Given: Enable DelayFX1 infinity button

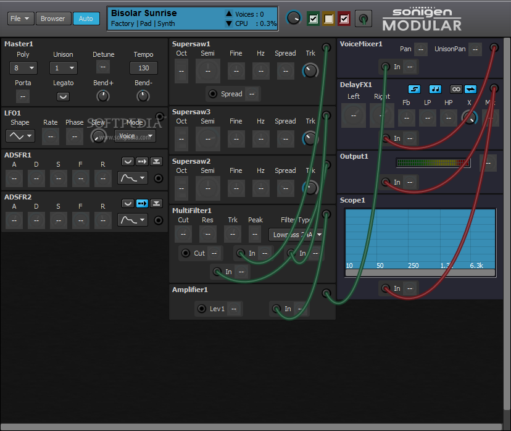Looking at the screenshot, I should click(456, 89).
